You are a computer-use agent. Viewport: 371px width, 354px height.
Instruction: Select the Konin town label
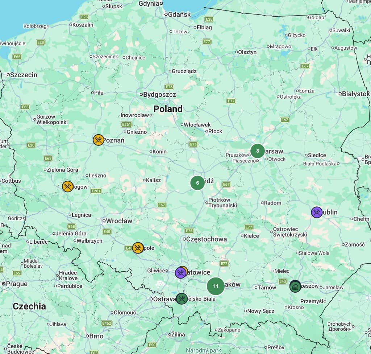[159, 151]
